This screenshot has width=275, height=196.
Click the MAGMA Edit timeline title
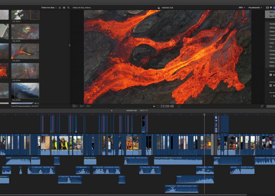(131, 110)
